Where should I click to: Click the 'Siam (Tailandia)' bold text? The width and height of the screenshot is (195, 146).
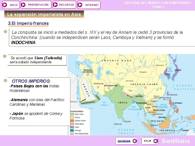click(x=48, y=58)
